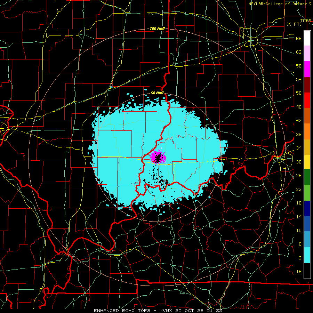Viewport: 313px width, 313px height.
Task: Click the "26" legend value
Action: tap(299, 176)
